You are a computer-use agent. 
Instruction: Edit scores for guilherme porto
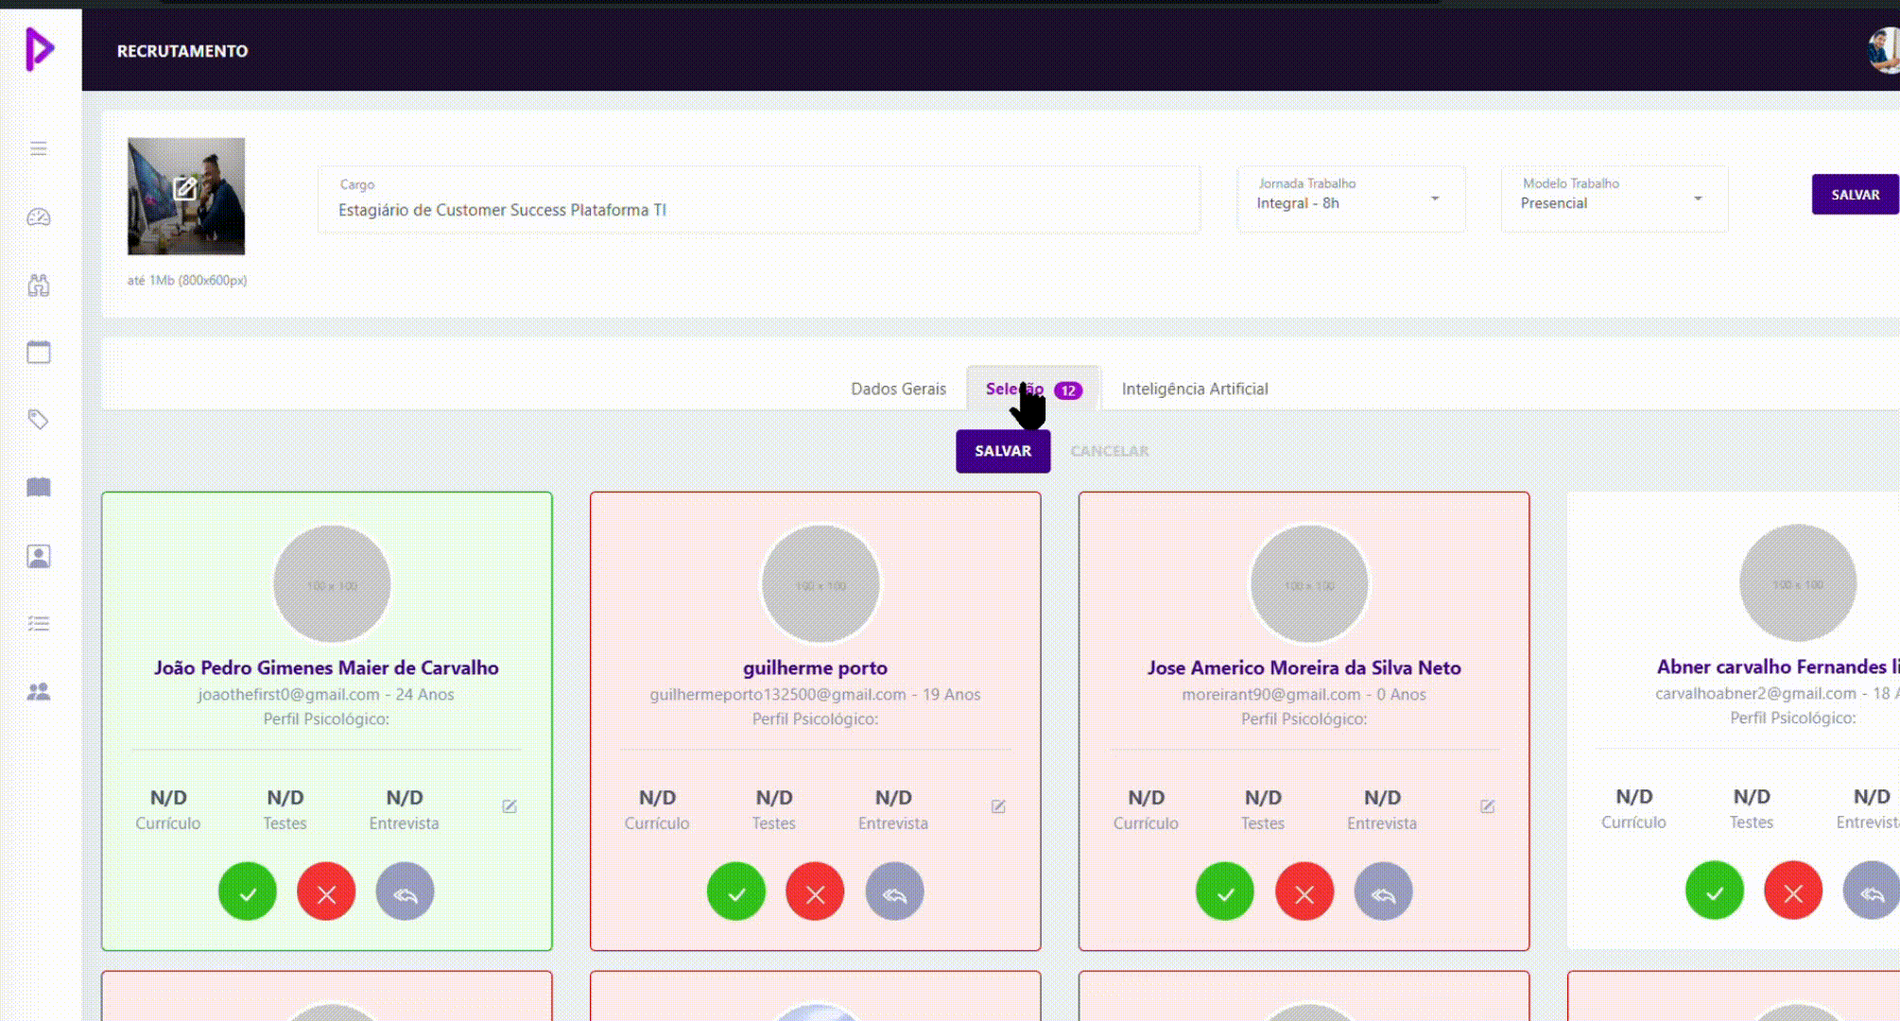(998, 806)
